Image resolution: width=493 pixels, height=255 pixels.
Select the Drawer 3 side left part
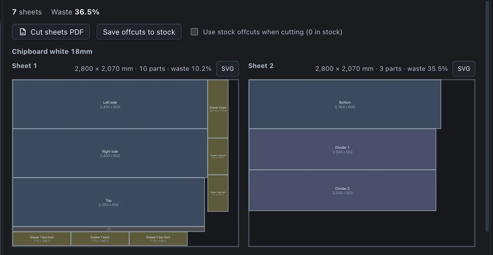point(218,156)
